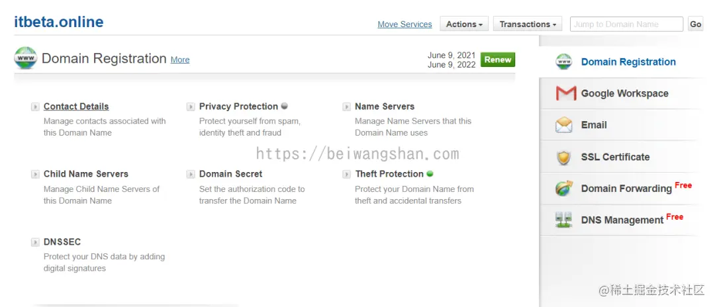This screenshot has height=307, width=715.
Task: Open the Move Services link
Action: pyautogui.click(x=405, y=24)
